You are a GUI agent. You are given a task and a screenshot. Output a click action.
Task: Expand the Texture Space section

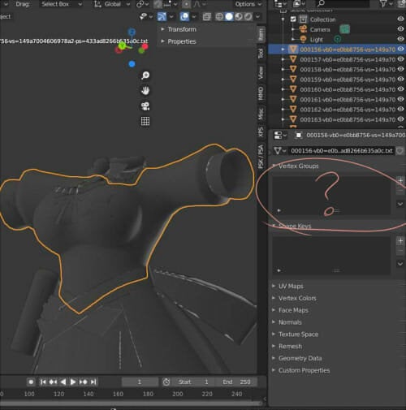coord(298,334)
